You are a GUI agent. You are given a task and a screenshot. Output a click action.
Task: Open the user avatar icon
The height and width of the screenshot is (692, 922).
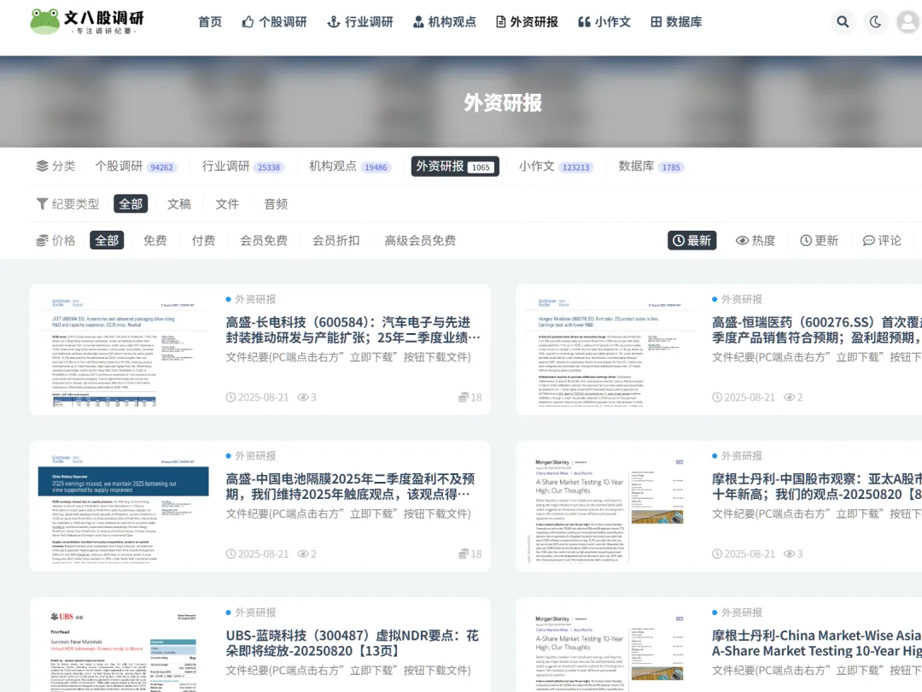point(907,21)
